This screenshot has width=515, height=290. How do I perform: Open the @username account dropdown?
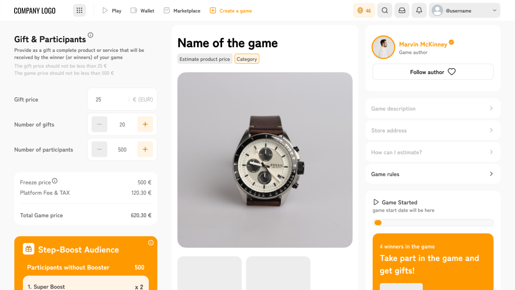tap(464, 10)
